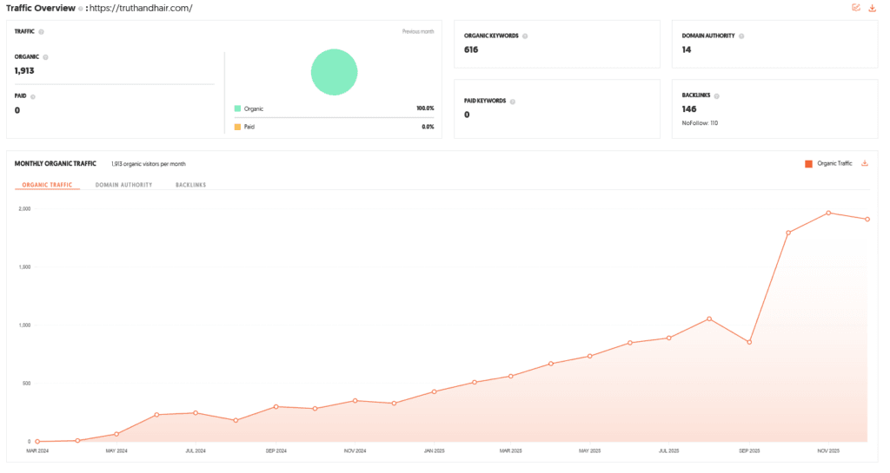Select the ORGANIC TRAFFIC tab
This screenshot has width=890, height=473.
(47, 185)
